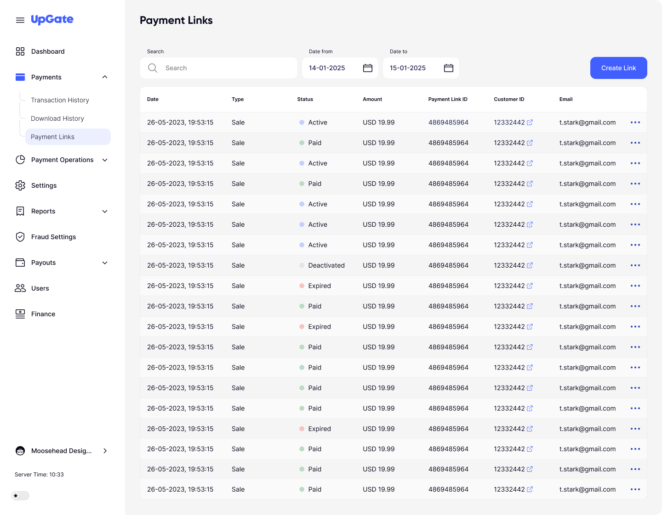
Task: Expand the Reports submenu chevron
Action: (105, 211)
